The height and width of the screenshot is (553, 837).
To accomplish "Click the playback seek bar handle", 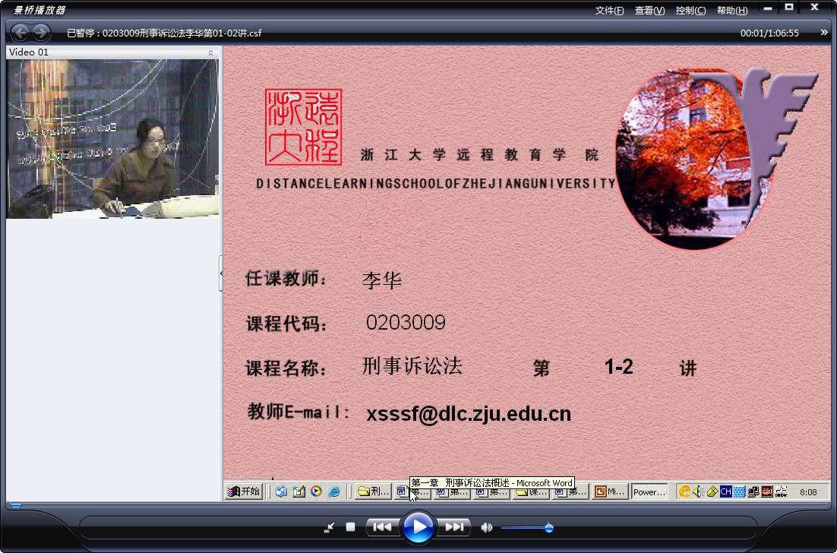I will click(x=16, y=505).
